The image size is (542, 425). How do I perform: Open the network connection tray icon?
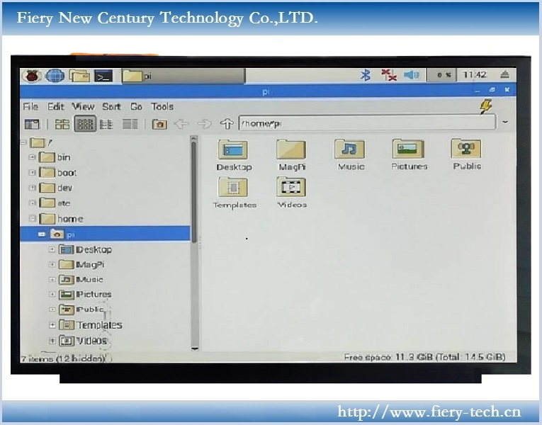388,74
